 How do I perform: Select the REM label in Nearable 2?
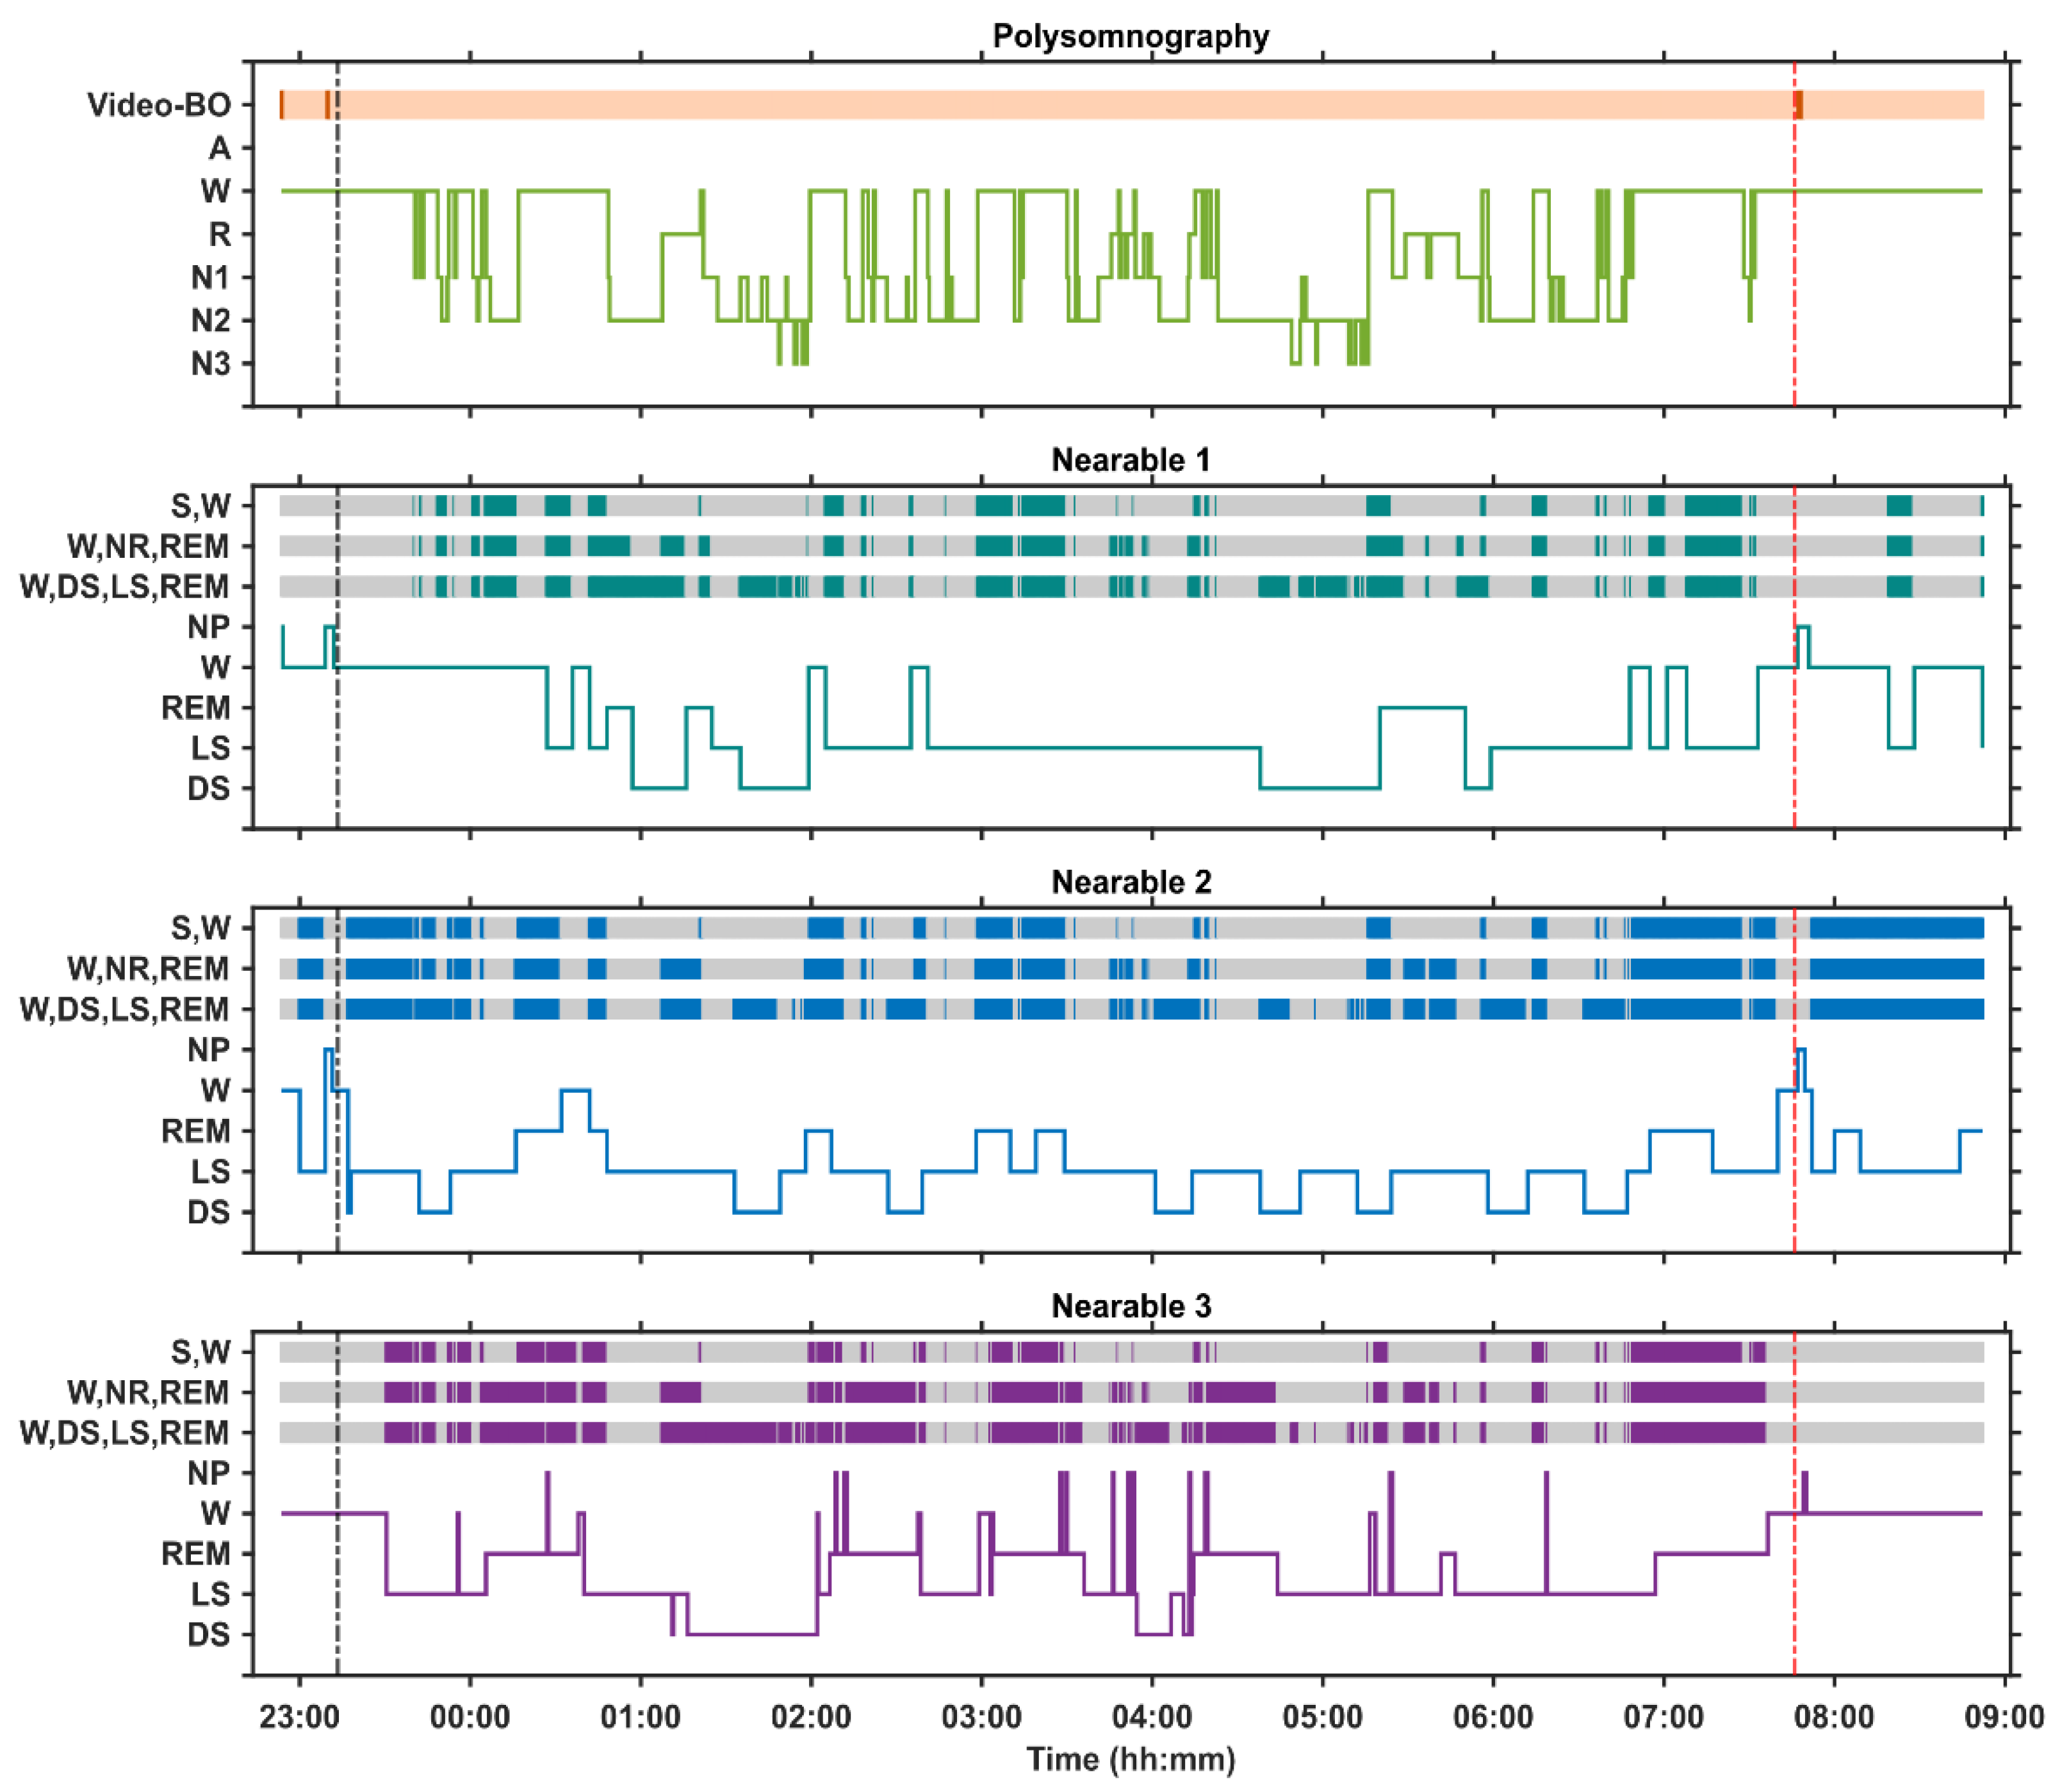click(196, 1131)
